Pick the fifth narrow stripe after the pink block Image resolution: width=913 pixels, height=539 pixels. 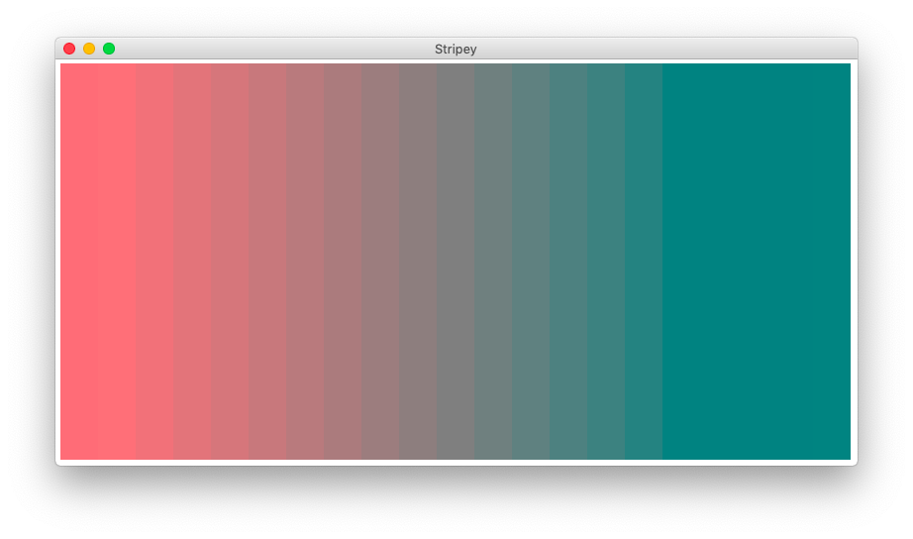click(x=305, y=261)
